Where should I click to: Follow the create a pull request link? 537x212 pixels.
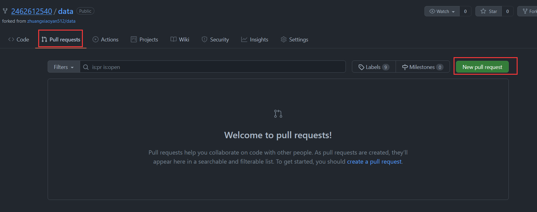[374, 161]
